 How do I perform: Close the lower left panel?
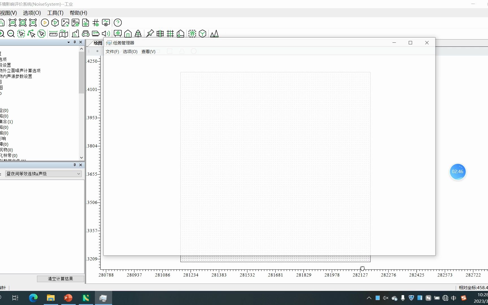[81, 165]
